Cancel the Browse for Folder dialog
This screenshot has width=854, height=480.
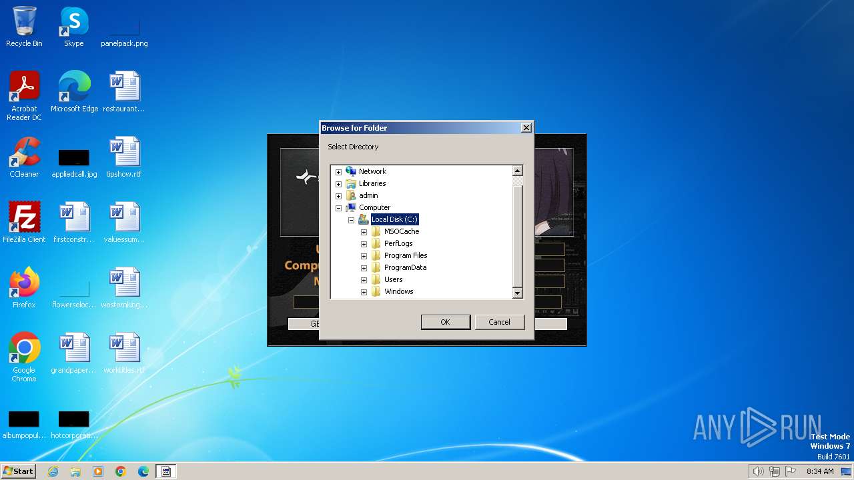click(499, 322)
